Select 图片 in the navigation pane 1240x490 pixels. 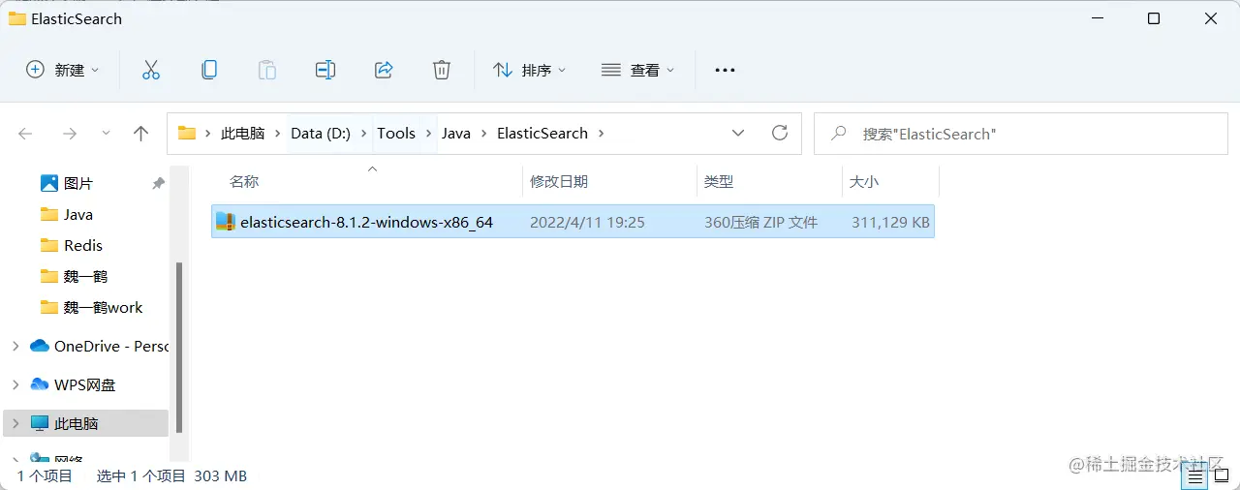pos(78,183)
